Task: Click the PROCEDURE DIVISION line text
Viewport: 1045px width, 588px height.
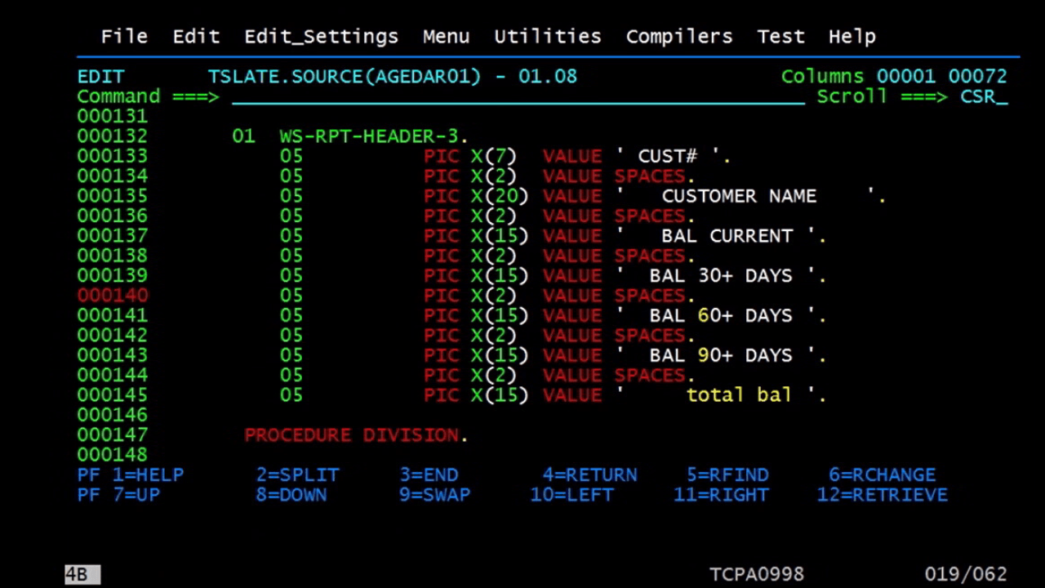Action: pyautogui.click(x=356, y=435)
